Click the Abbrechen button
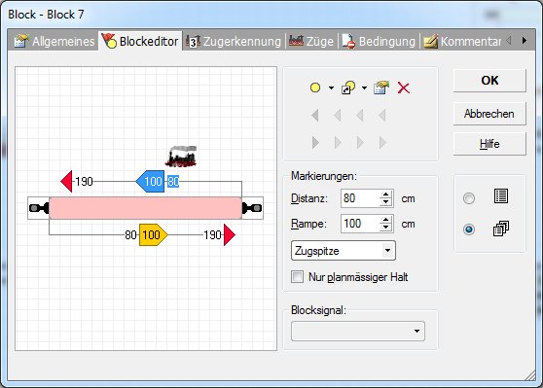Screen dimensions: 543x388 pos(489,114)
